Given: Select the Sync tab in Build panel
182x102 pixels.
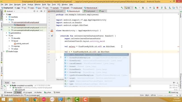Looking at the screenshot, I should (14, 83).
